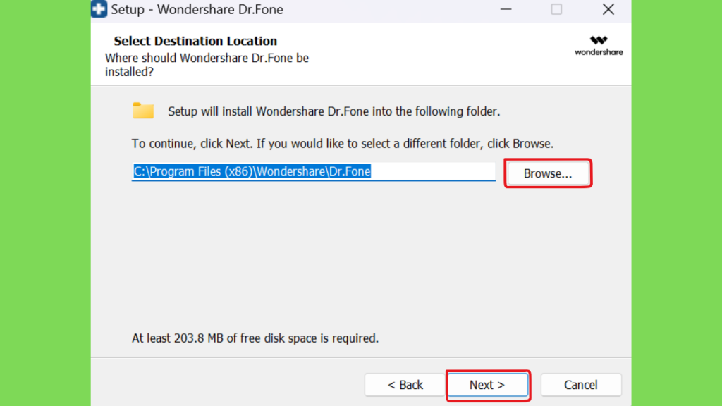Click the lowercase wondershare wordmark
The height and width of the screenshot is (406, 722).
(x=599, y=52)
